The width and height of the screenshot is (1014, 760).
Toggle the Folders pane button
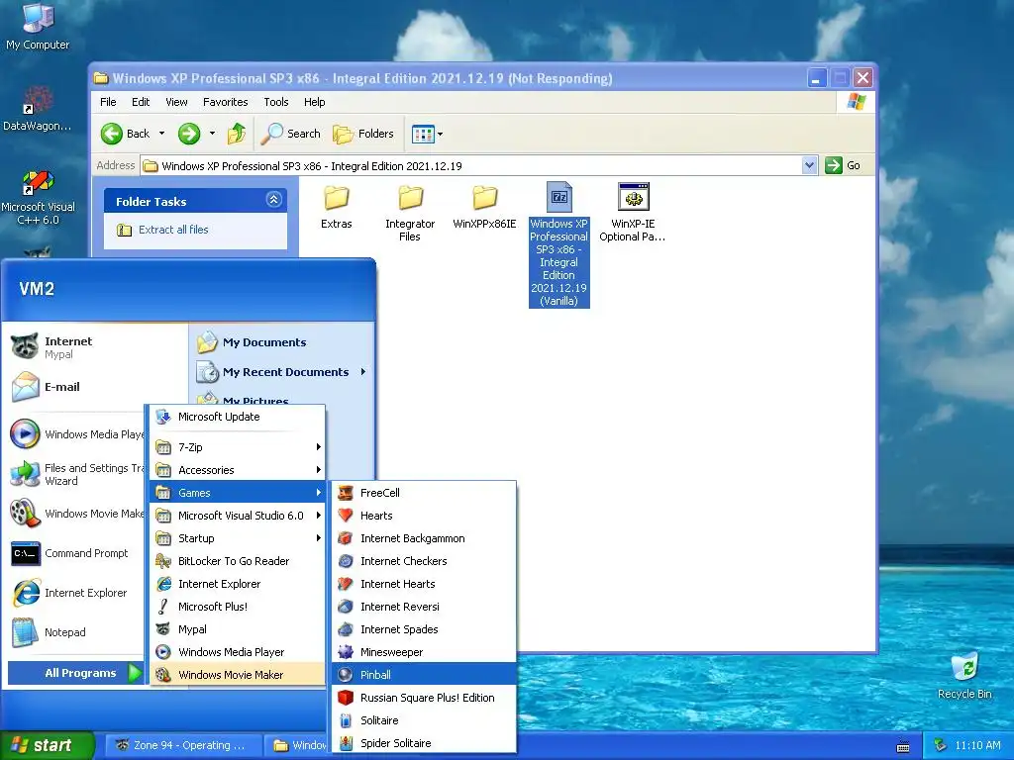tap(362, 134)
